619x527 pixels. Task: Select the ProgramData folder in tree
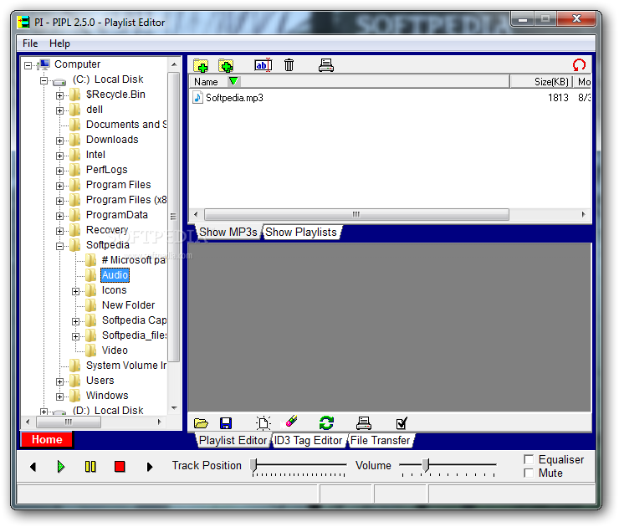click(x=117, y=215)
